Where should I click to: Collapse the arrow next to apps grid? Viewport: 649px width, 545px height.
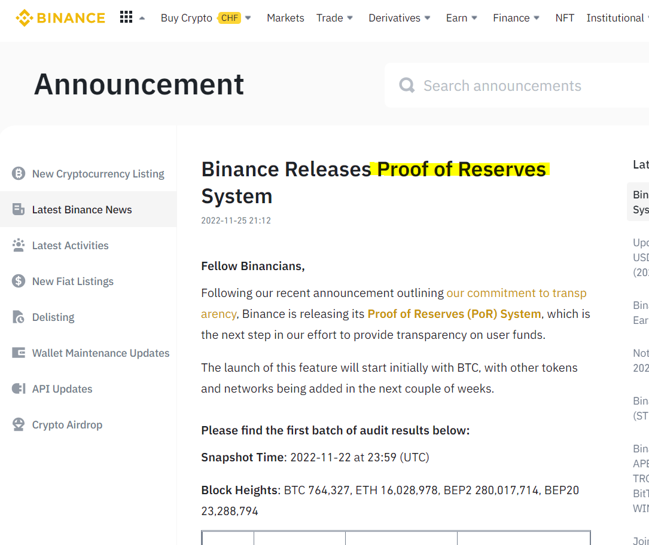pyautogui.click(x=142, y=18)
